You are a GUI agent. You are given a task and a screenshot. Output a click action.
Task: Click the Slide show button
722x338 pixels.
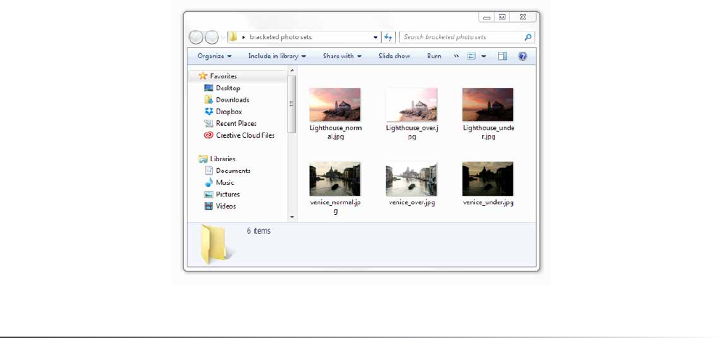point(394,56)
